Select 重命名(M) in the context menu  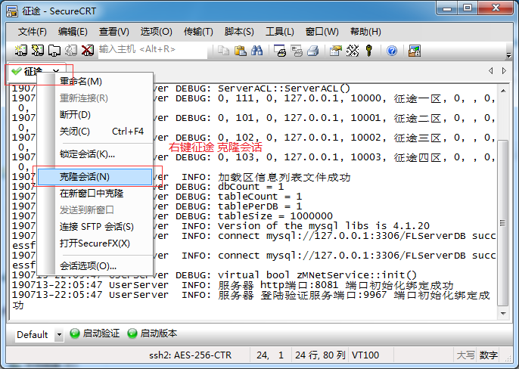80,82
